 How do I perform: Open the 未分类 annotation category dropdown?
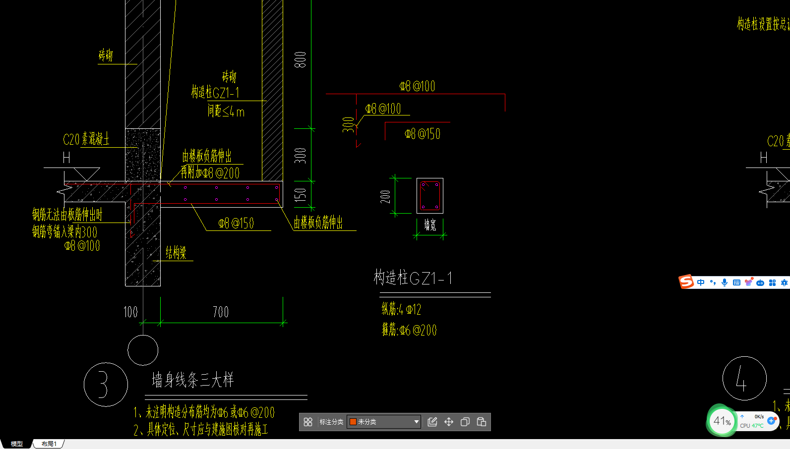[384, 422]
